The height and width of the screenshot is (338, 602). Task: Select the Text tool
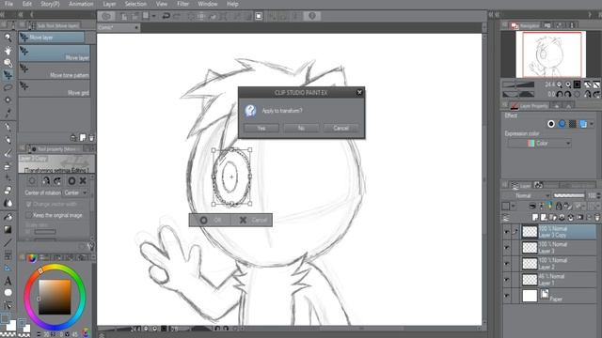tap(8, 281)
